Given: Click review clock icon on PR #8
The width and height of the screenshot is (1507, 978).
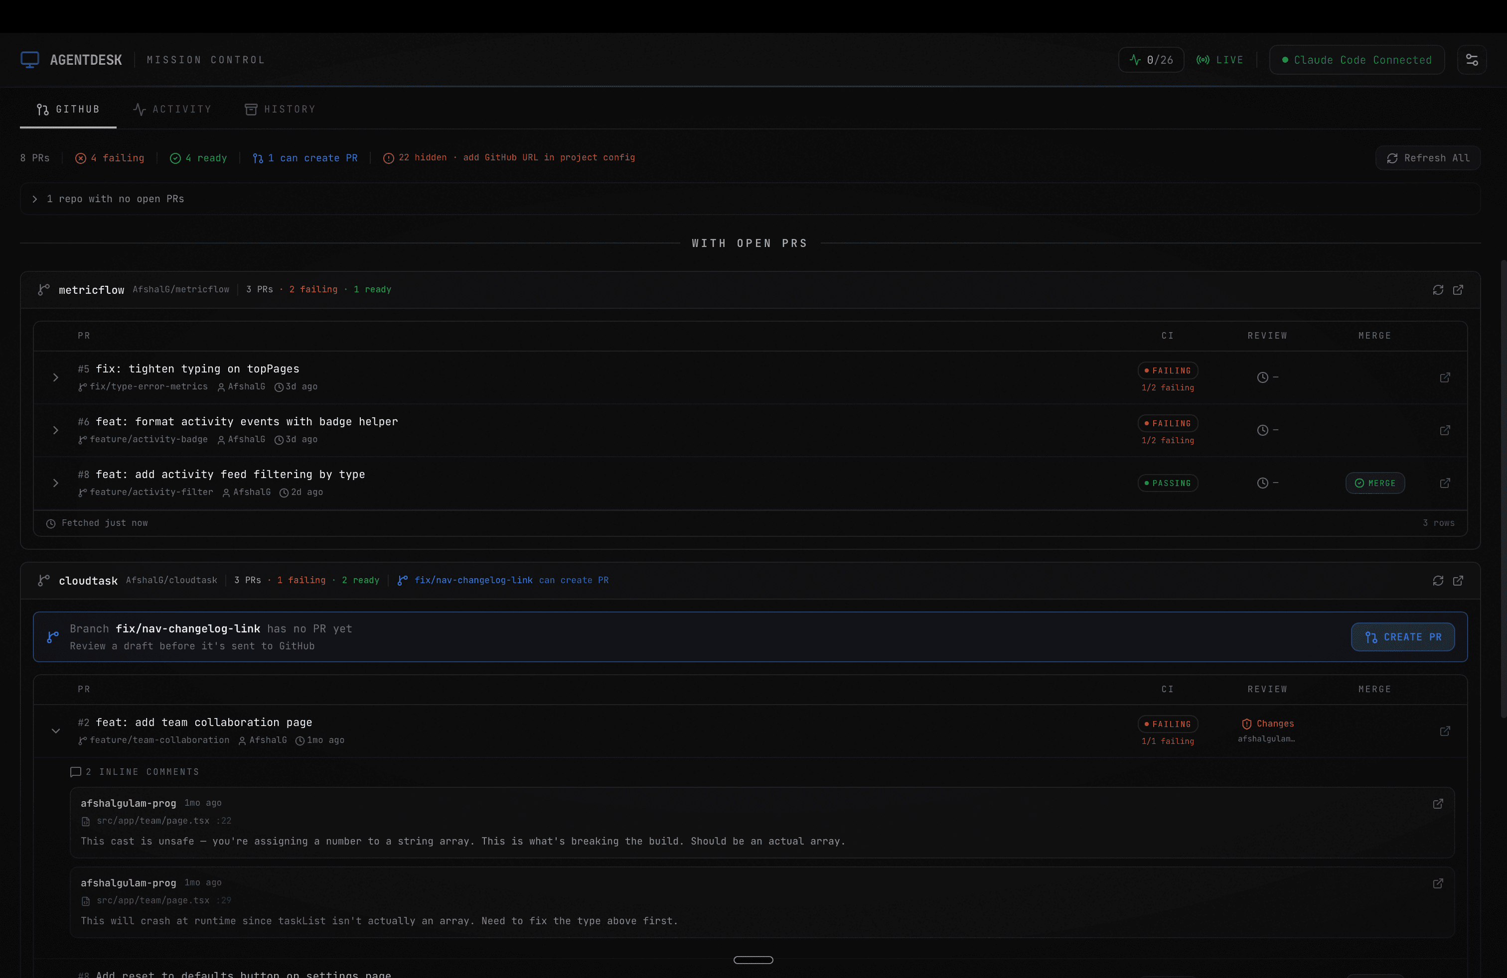Looking at the screenshot, I should (1262, 484).
